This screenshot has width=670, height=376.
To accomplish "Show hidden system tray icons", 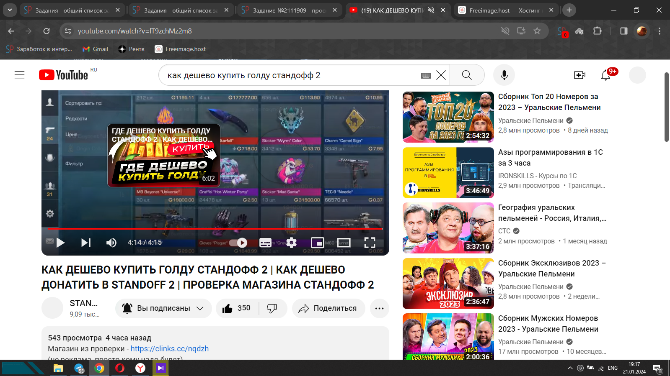I will coord(570,368).
